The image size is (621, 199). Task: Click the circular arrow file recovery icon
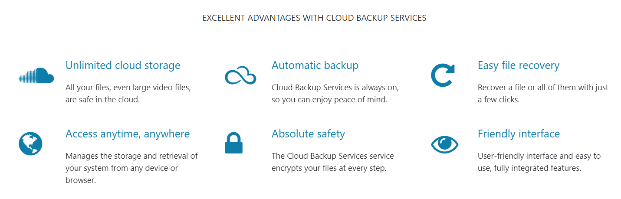pos(443,75)
